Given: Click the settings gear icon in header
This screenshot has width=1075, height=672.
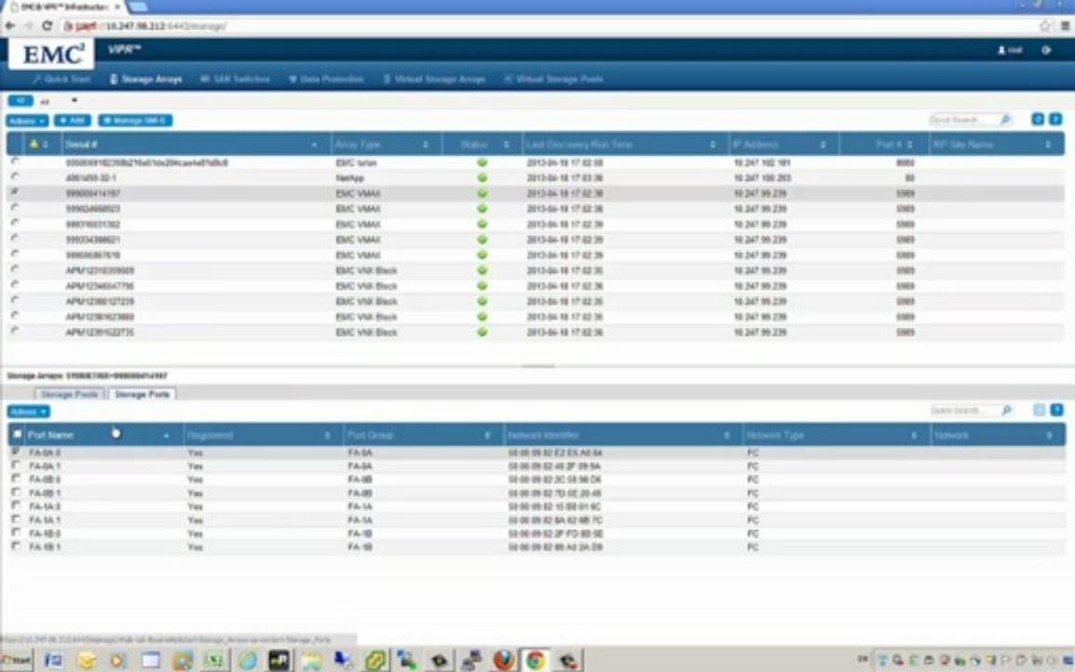Looking at the screenshot, I should [1046, 50].
